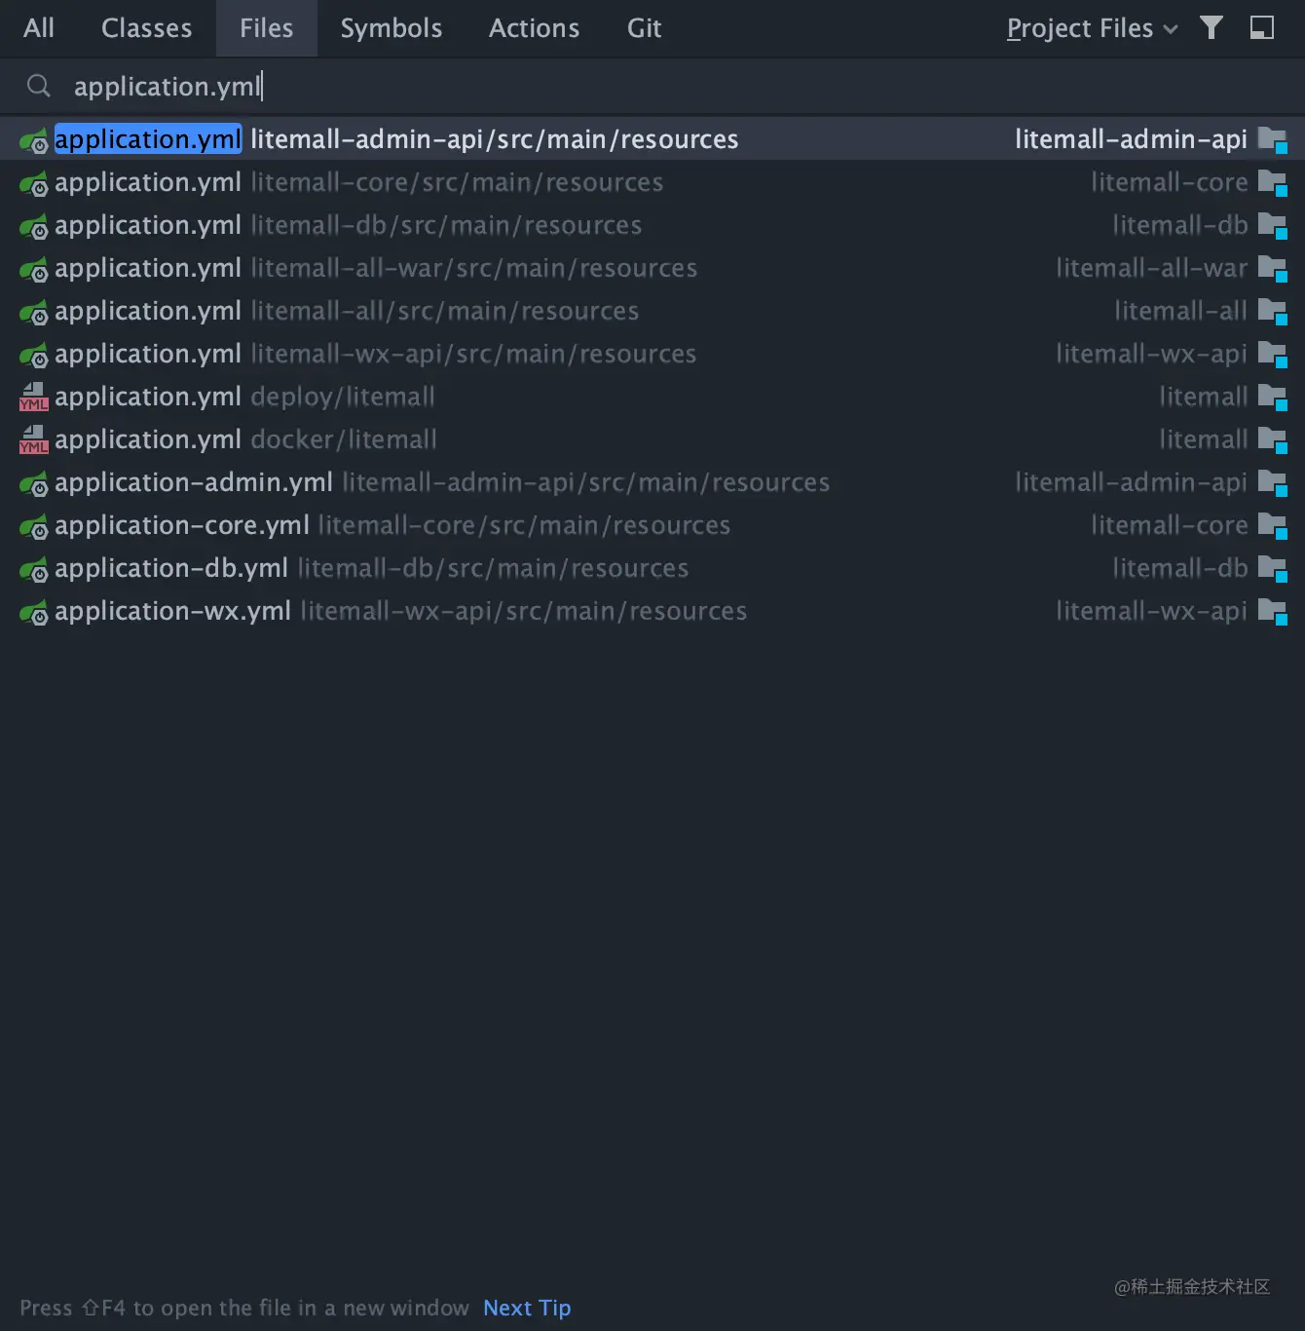Select the application-wx.yml result

pos(652,611)
